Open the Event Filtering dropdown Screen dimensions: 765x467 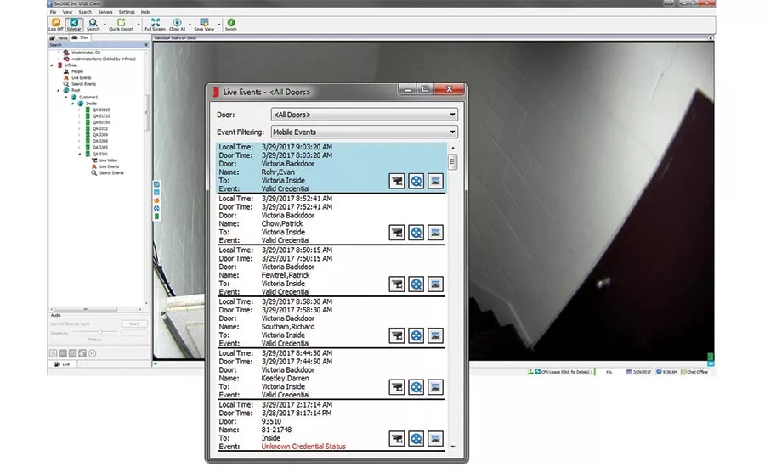tap(364, 132)
